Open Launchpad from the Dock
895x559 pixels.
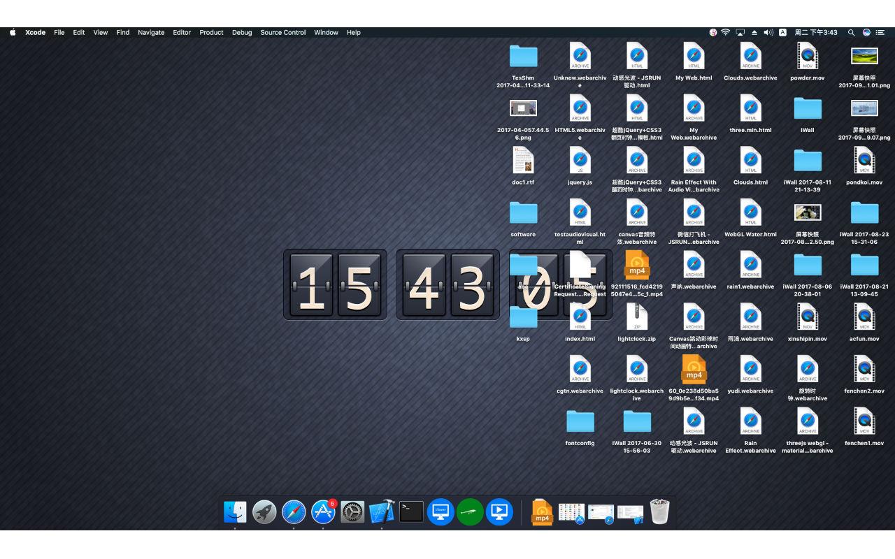264,511
